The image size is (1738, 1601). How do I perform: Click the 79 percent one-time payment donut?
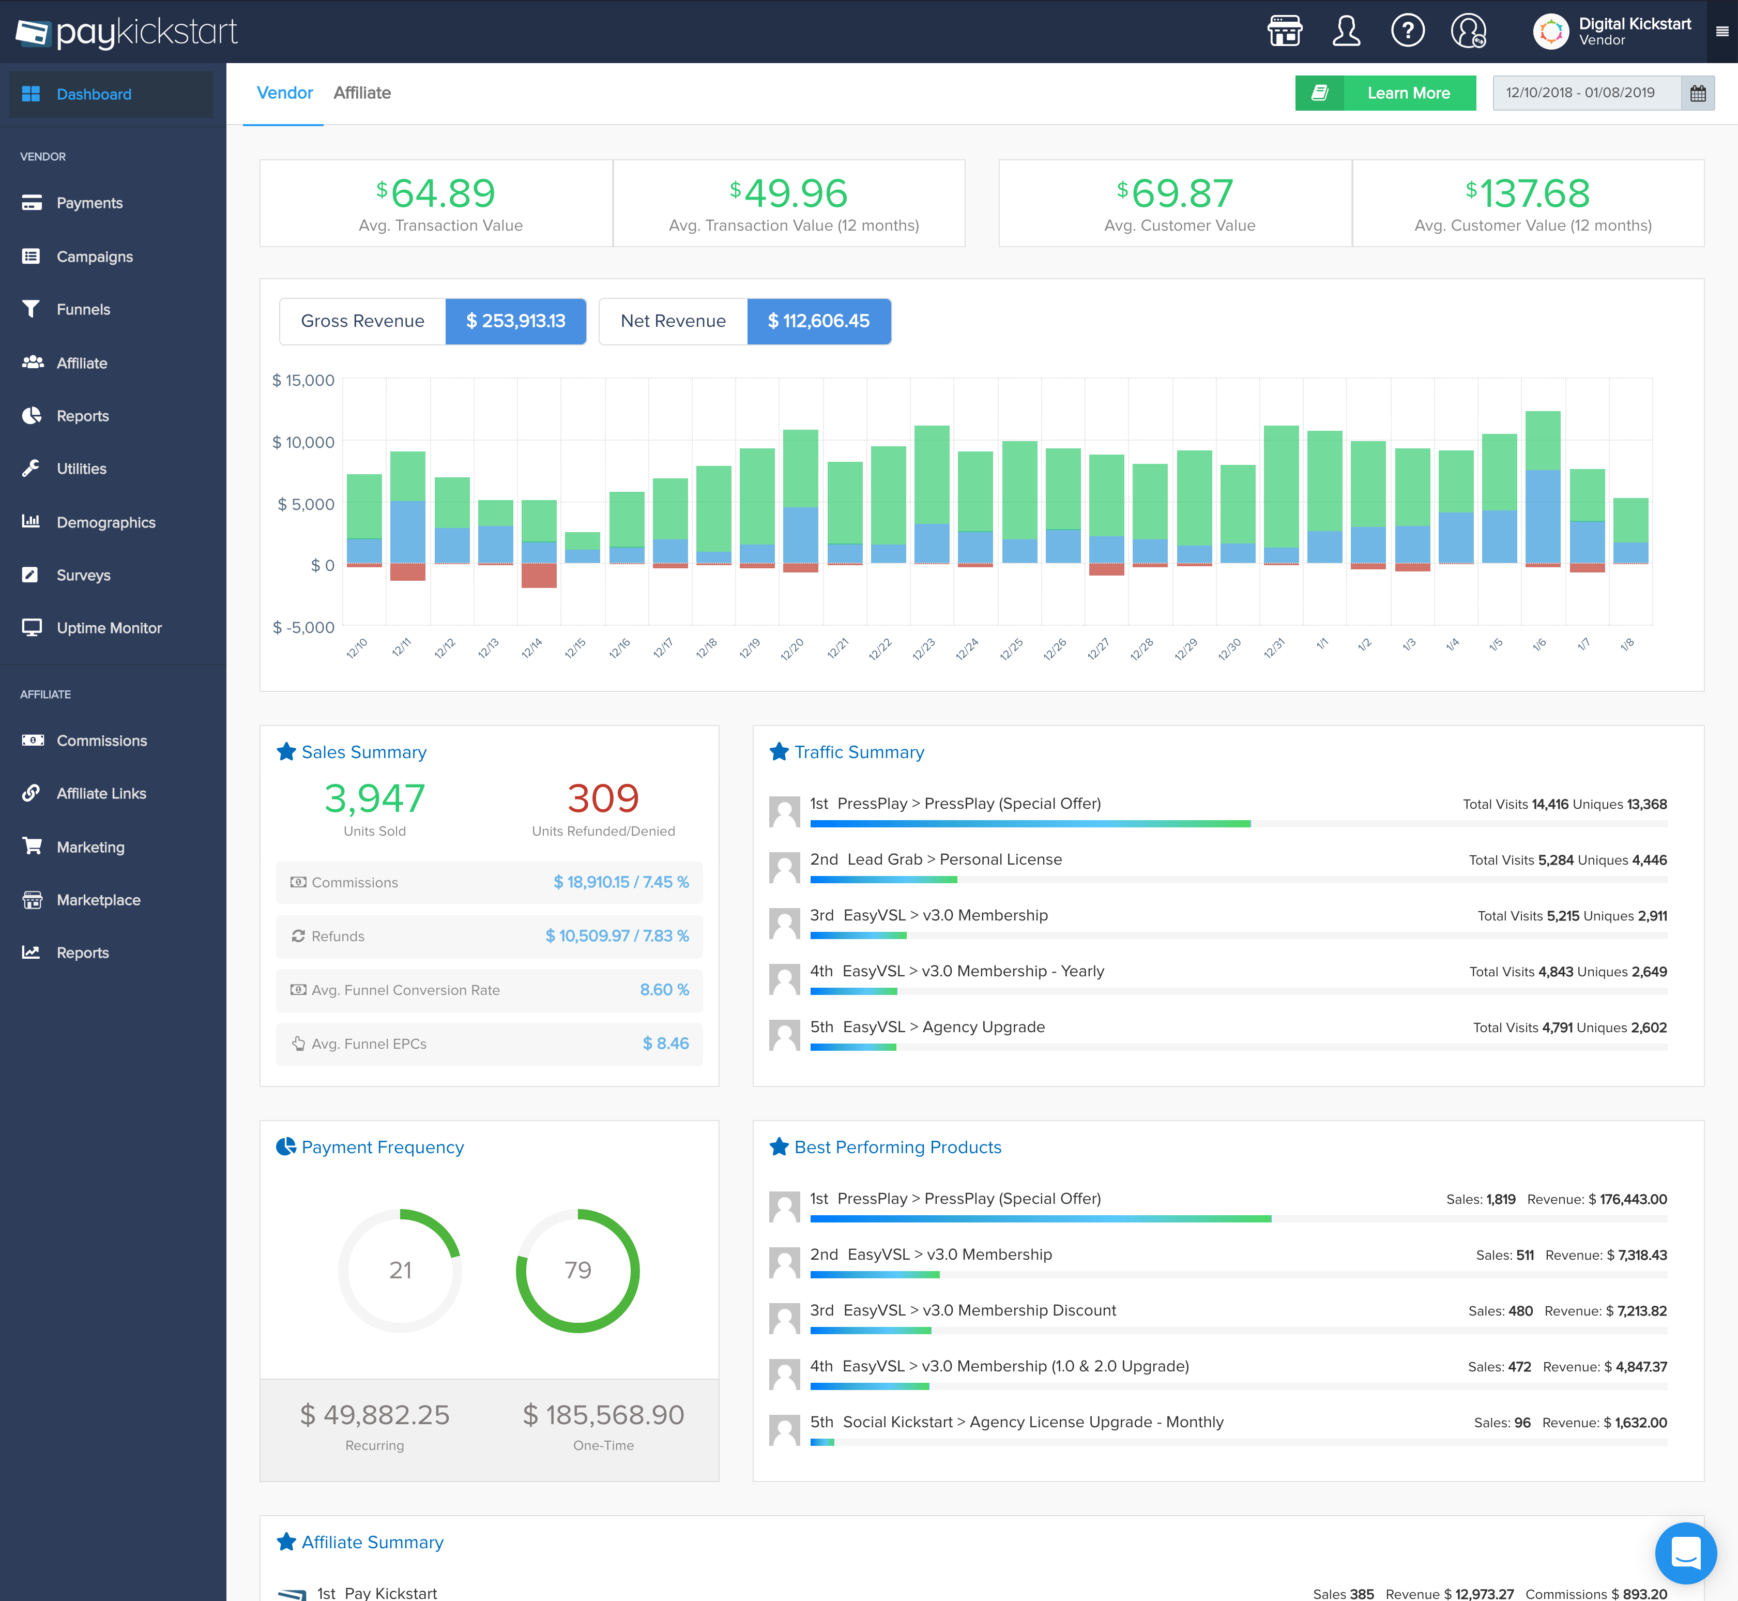pyautogui.click(x=577, y=1270)
